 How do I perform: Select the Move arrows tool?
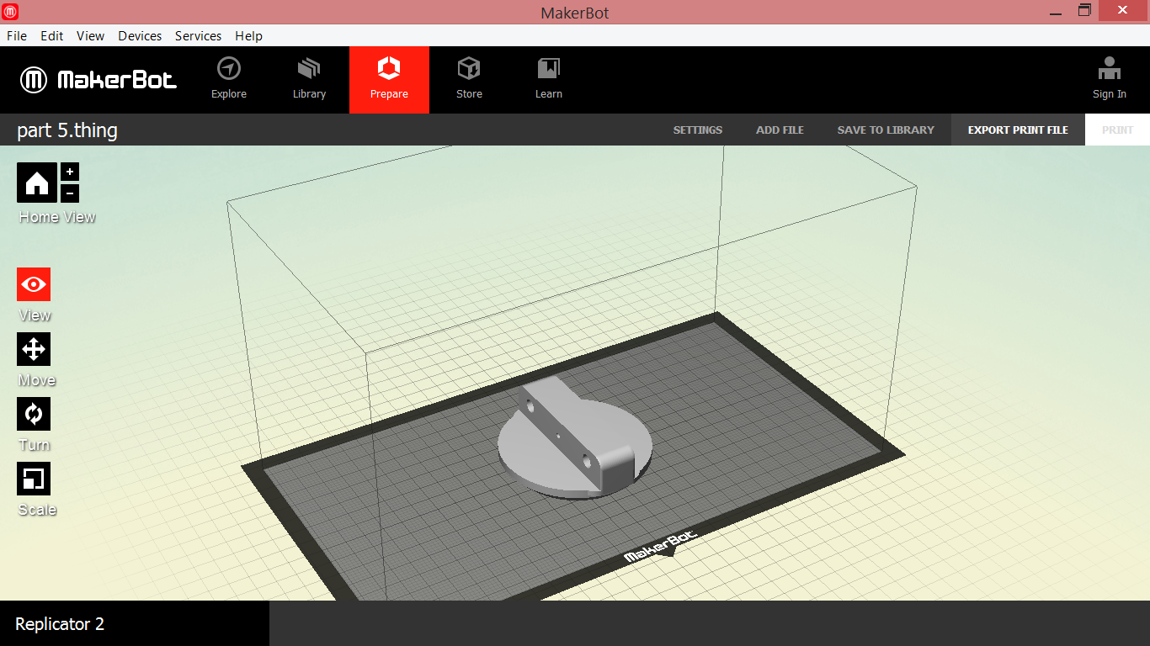pyautogui.click(x=34, y=349)
